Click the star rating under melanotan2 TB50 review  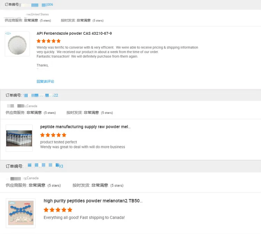pyautogui.click(x=58, y=210)
